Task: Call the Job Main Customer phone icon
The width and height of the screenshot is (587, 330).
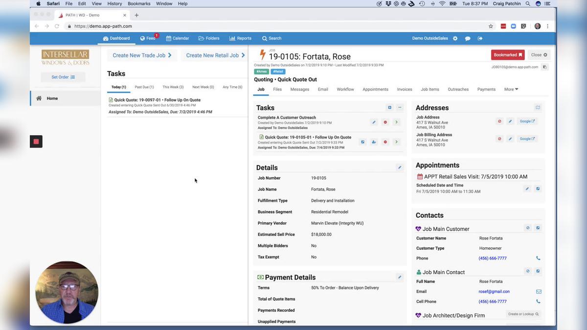Action: (539, 258)
